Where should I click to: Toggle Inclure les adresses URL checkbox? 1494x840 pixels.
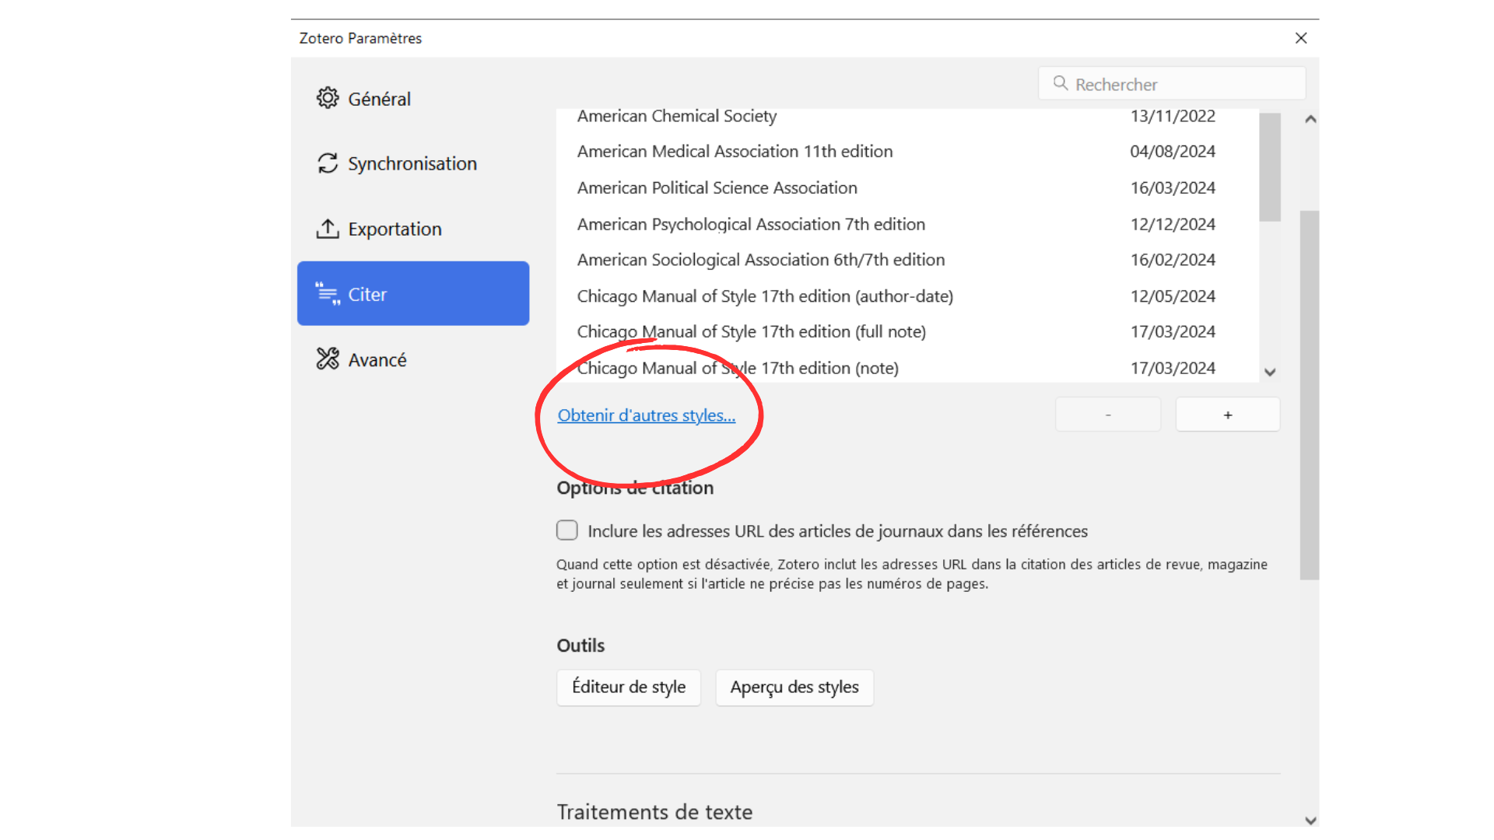pyautogui.click(x=567, y=530)
